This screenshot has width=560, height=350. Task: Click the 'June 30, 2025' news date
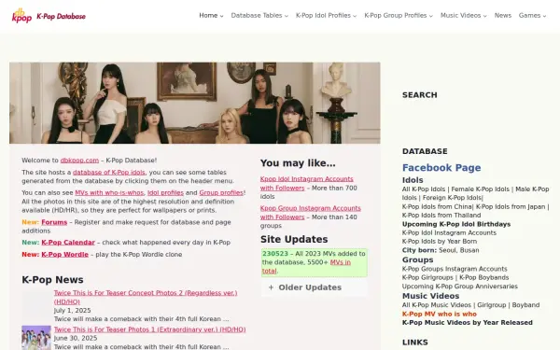tap(76, 338)
